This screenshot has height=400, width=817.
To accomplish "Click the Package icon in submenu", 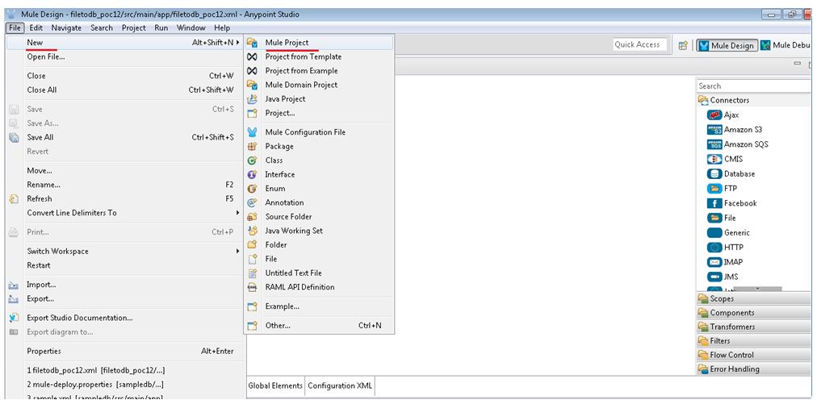I will 252,146.
